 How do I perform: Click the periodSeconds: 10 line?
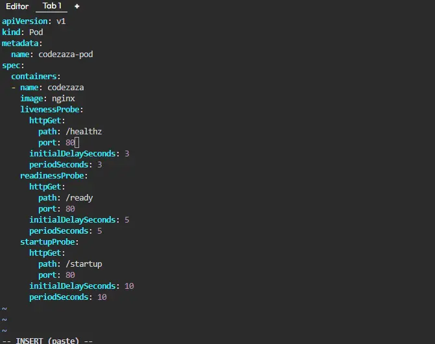68,297
